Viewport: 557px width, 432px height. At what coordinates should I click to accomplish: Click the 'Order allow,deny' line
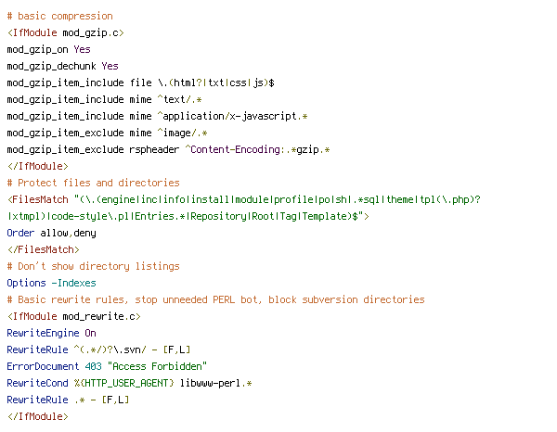coord(51,233)
